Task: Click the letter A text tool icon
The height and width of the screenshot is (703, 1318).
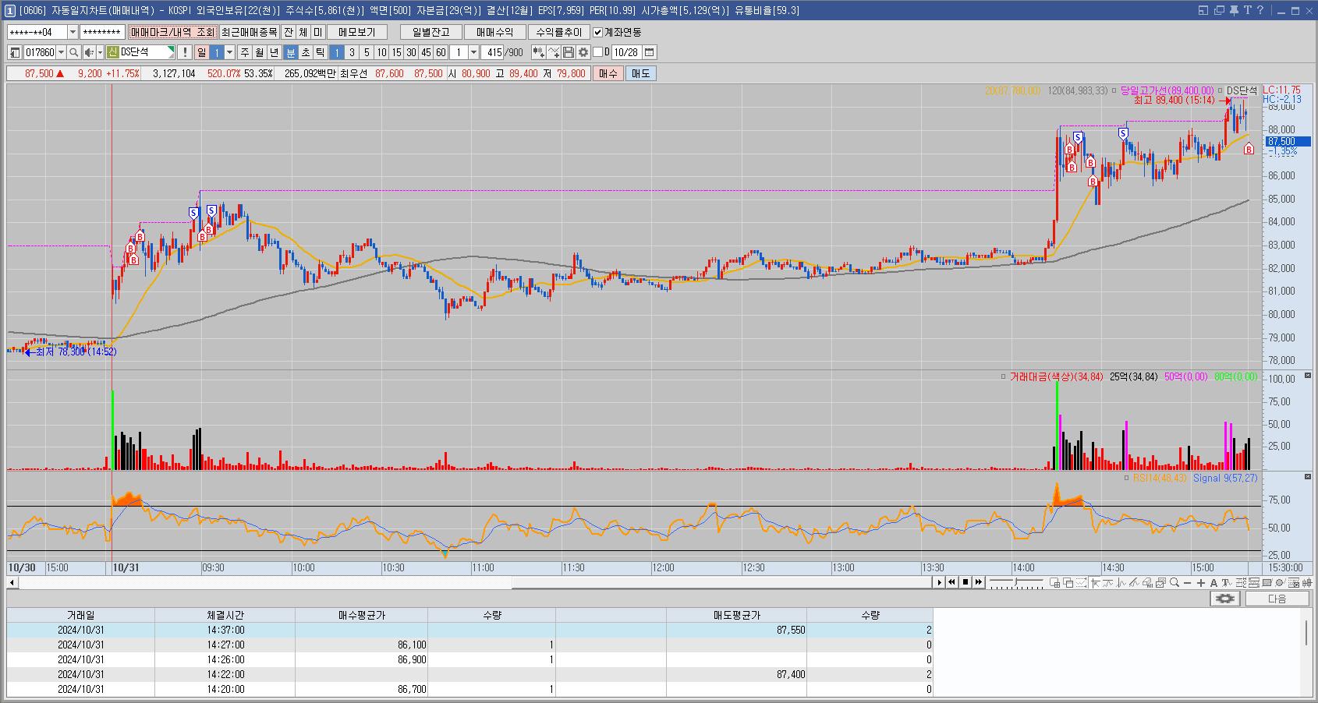Action: pos(1214,582)
